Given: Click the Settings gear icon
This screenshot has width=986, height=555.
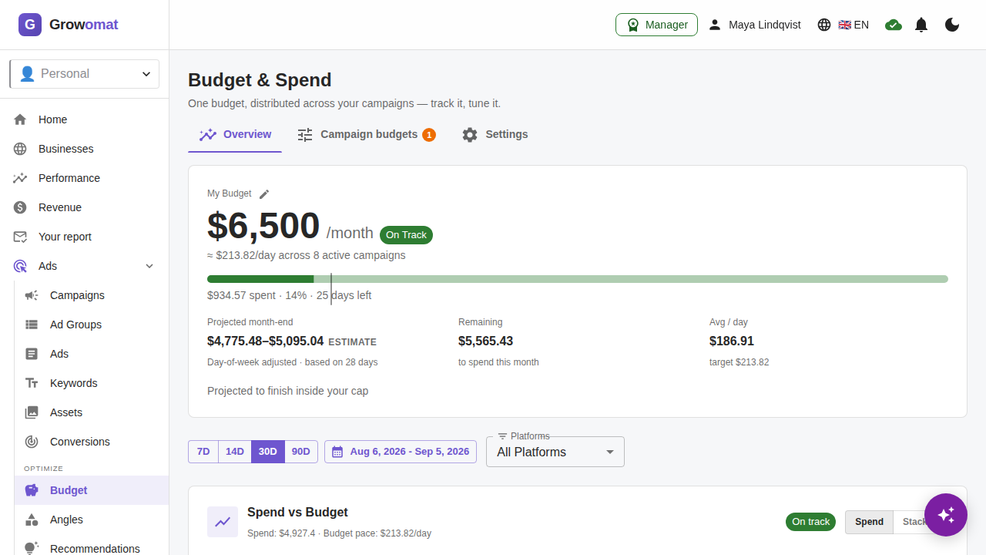Looking at the screenshot, I should 470,135.
